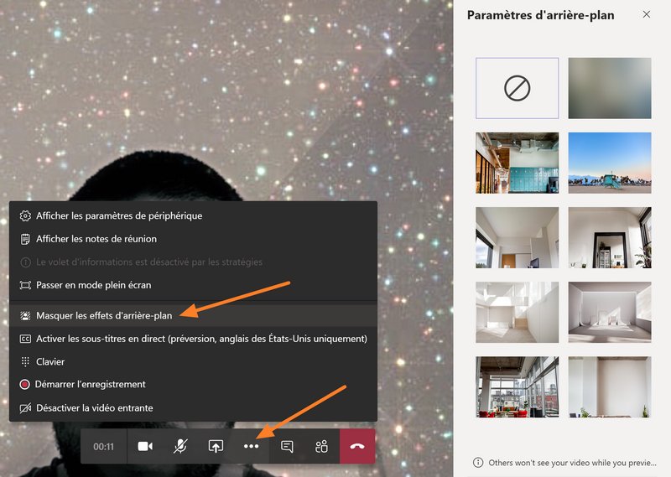Image resolution: width=671 pixels, height=477 pixels.
Task: Click the Paramètres d'arrière-plan heading
Action: [540, 15]
